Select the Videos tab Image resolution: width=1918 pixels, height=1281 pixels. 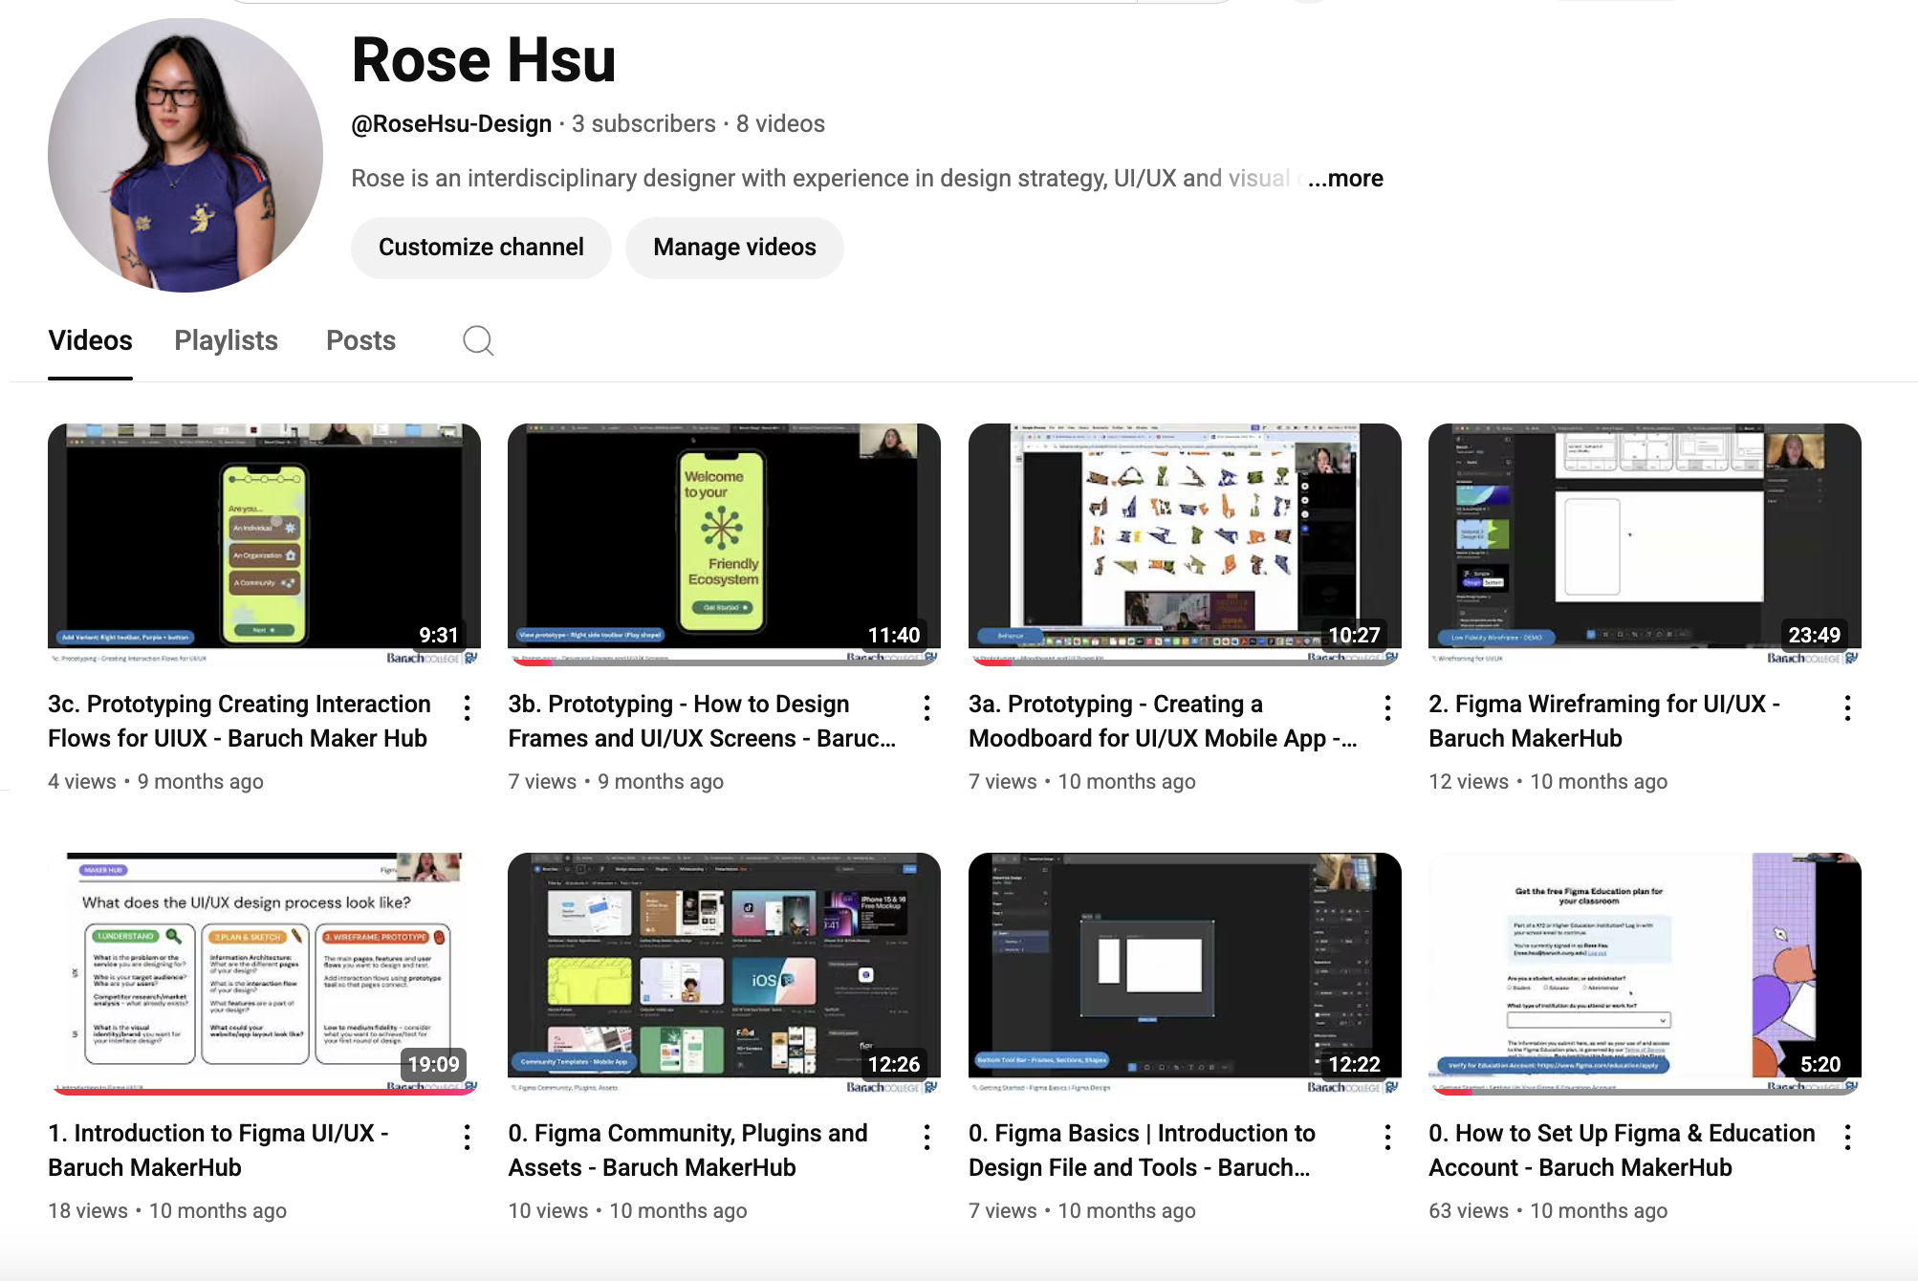click(90, 340)
